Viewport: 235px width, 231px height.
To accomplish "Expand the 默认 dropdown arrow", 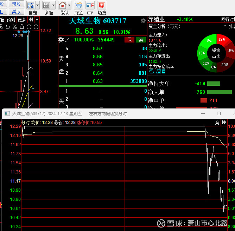I will [69, 6].
